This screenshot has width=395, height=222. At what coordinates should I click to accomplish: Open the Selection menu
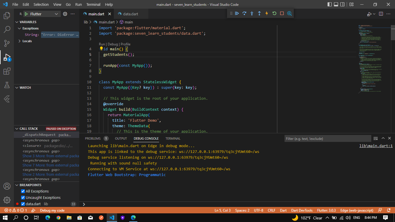pyautogui.click(x=41, y=4)
